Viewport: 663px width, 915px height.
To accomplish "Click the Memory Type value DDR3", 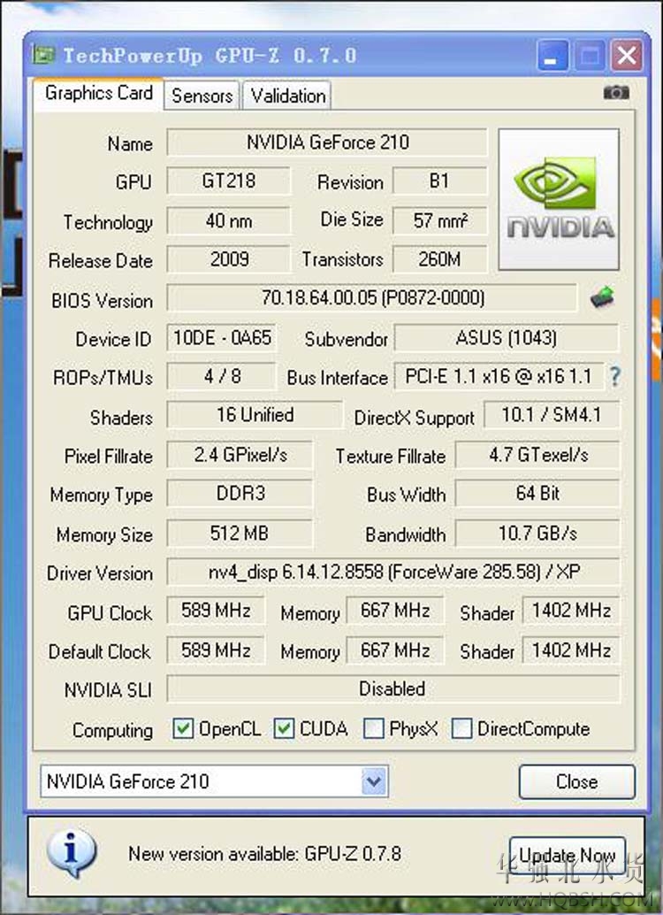I will 240,494.
